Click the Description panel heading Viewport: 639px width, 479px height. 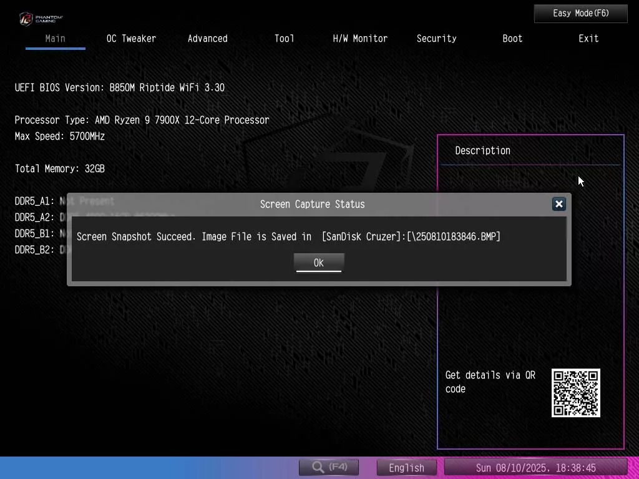tap(482, 151)
